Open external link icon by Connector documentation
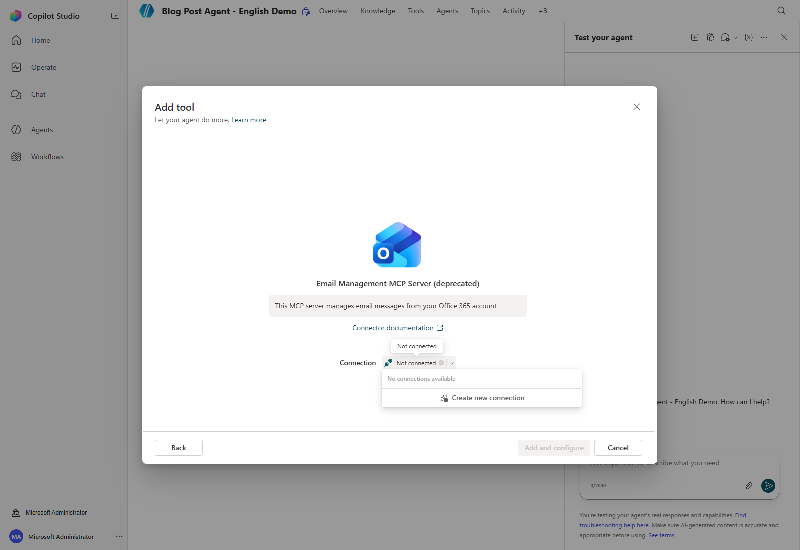This screenshot has width=800, height=550. point(440,328)
